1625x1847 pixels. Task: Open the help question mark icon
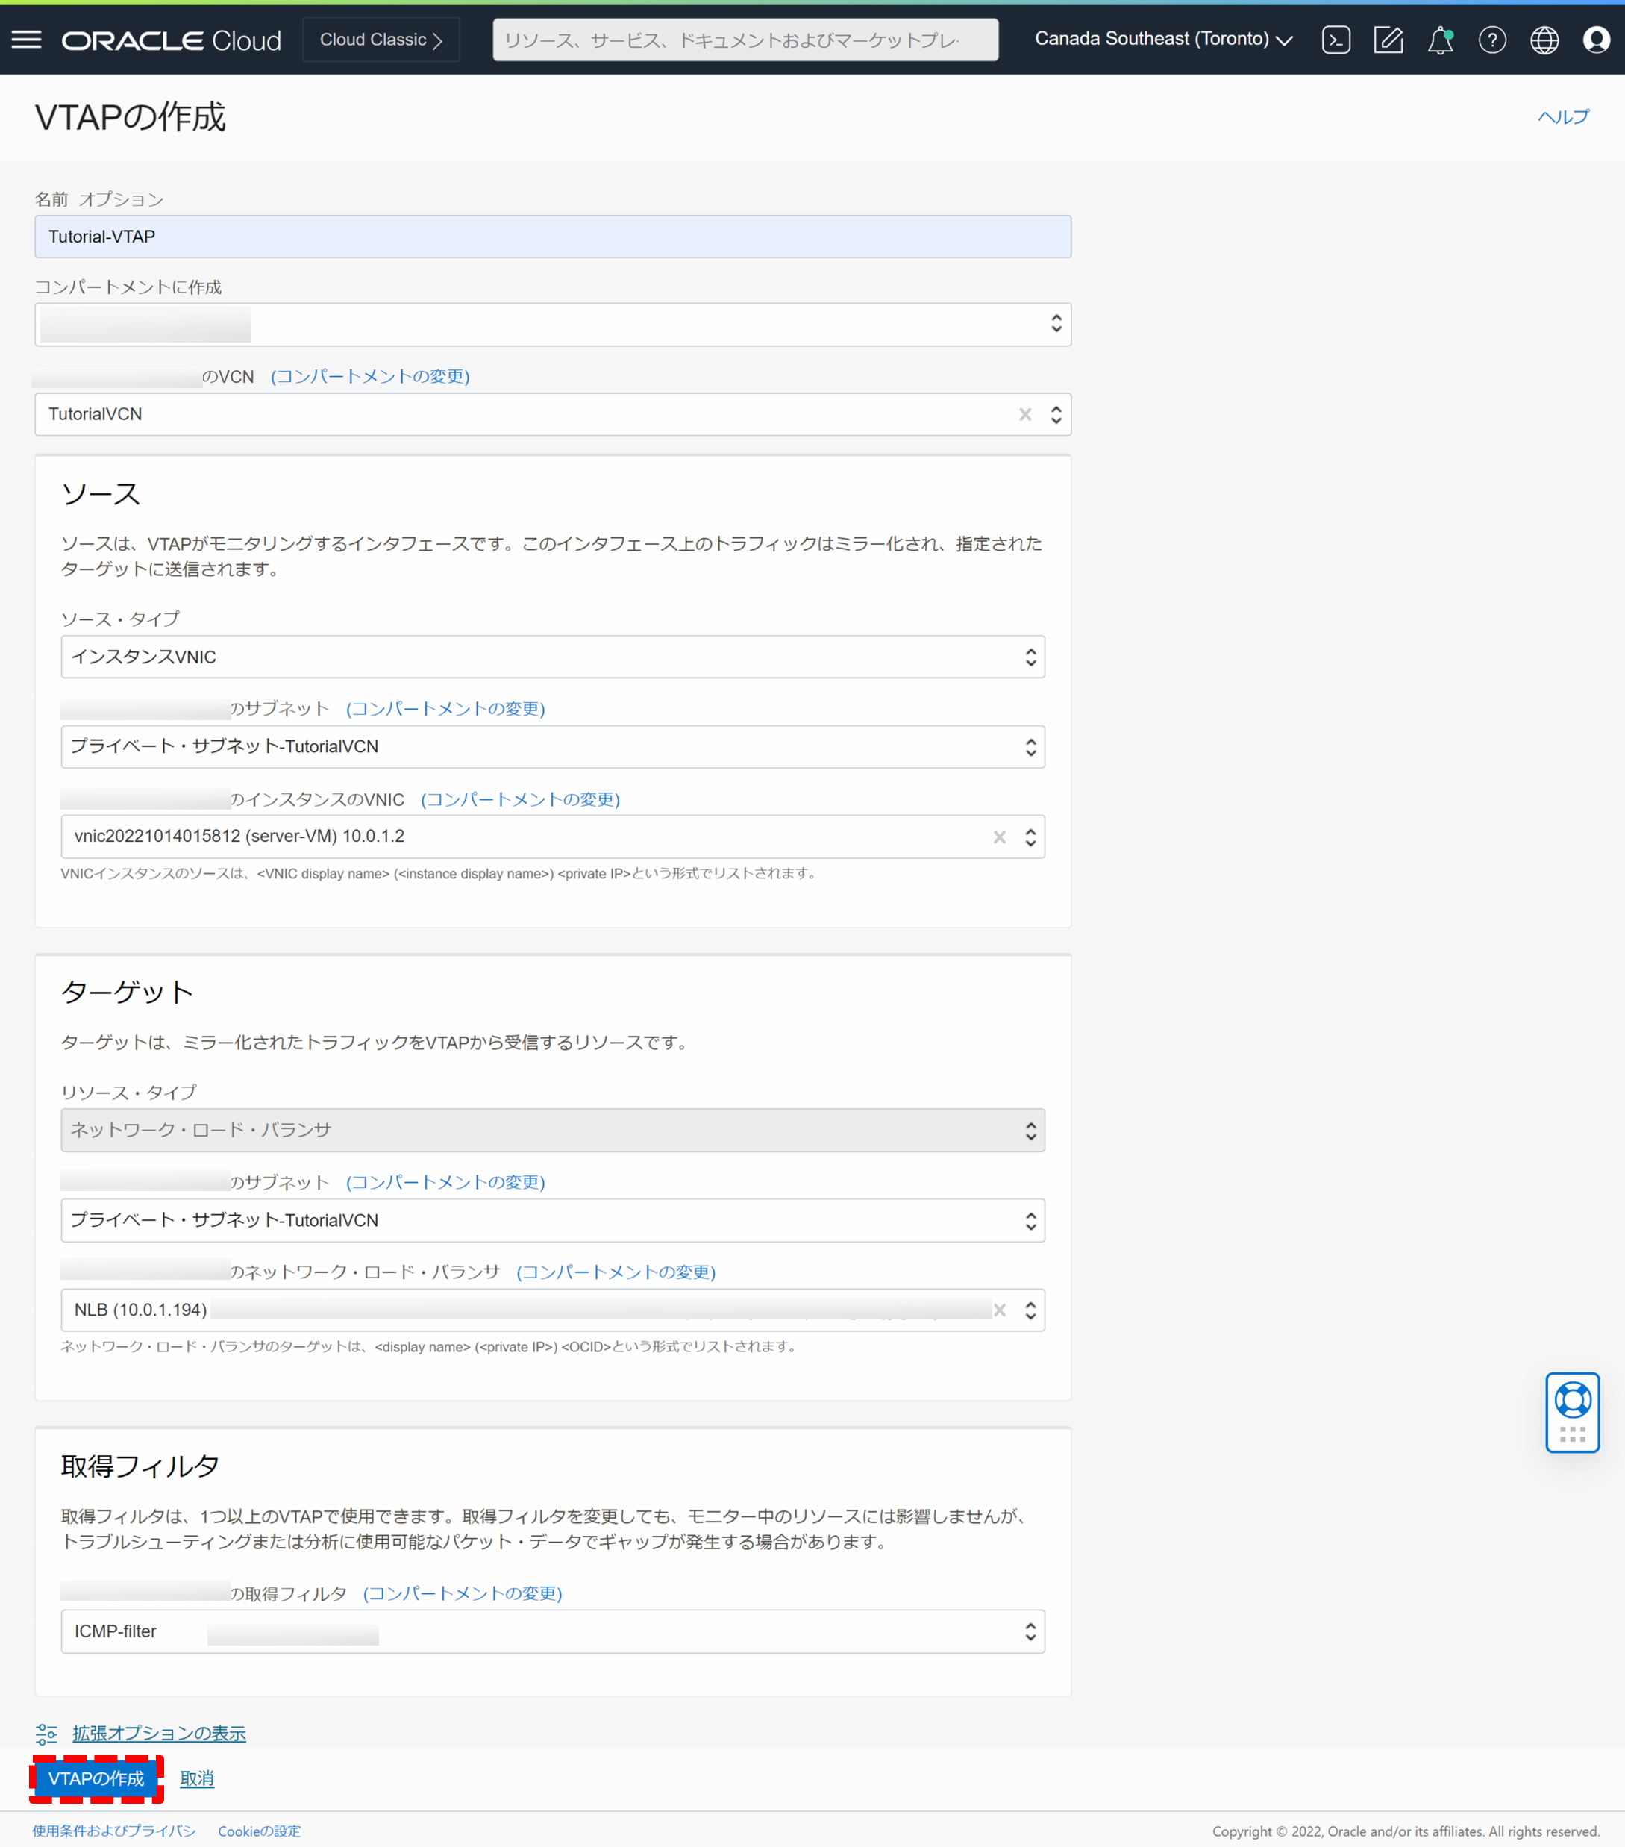point(1491,40)
